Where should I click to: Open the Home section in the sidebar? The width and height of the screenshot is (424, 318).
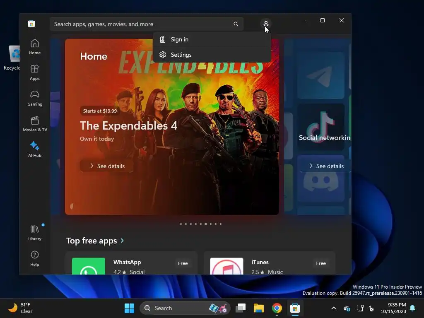pos(35,47)
